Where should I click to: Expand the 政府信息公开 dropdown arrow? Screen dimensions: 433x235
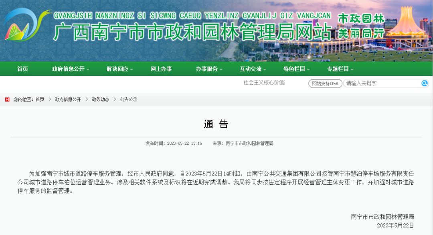[88, 70]
